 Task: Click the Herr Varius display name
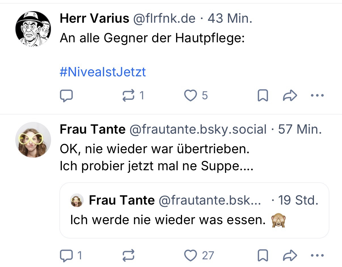point(94,19)
